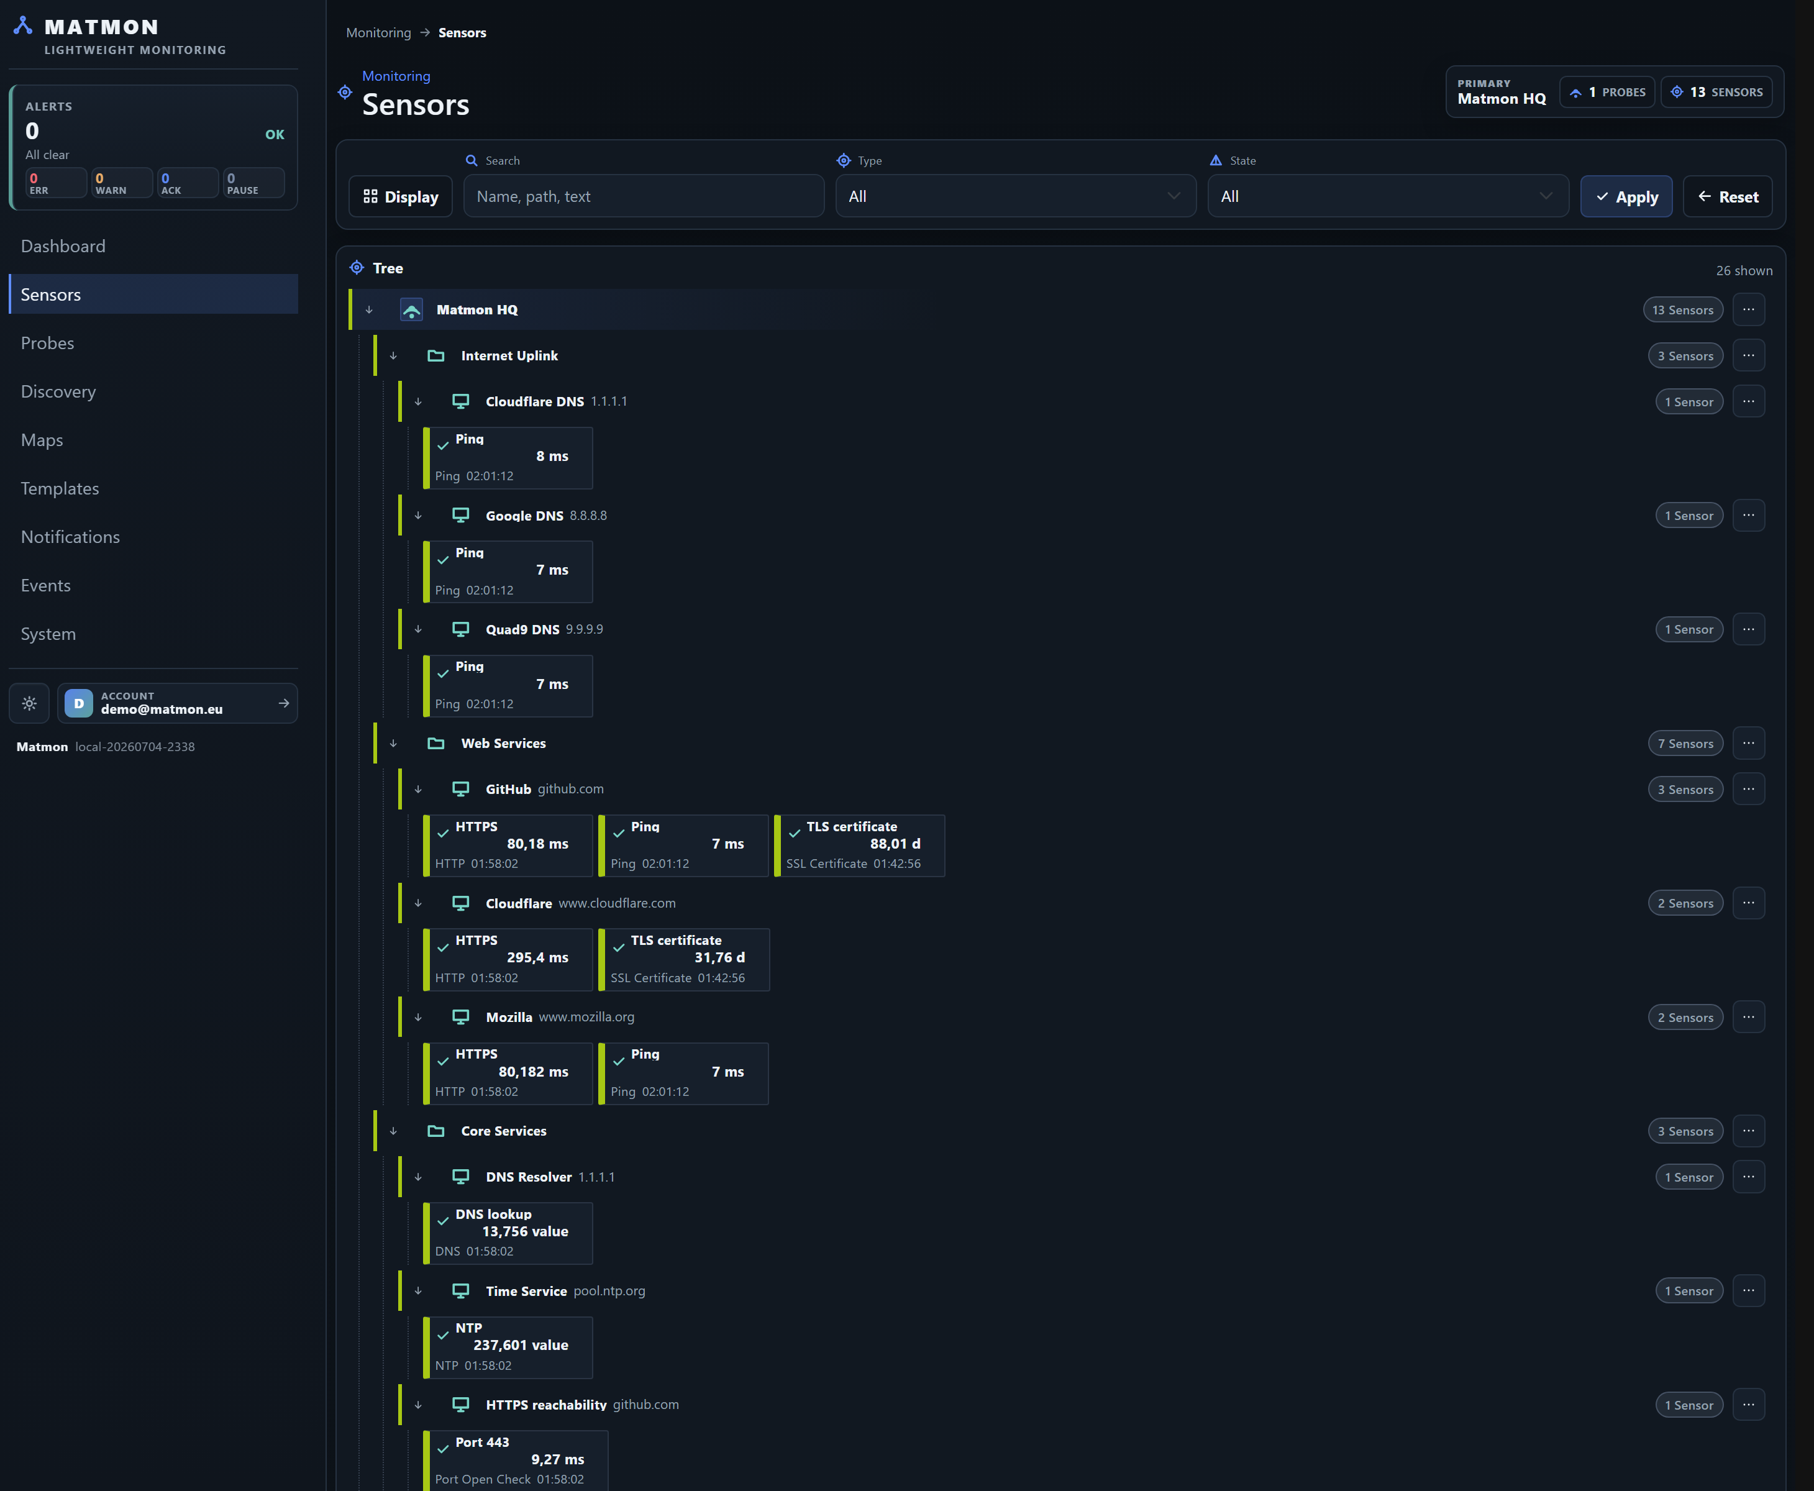Open the Display options button
The width and height of the screenshot is (1814, 1491).
point(400,197)
